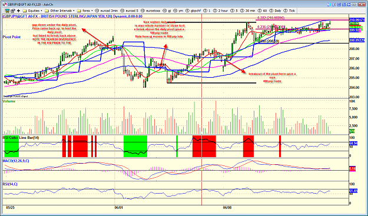Switch to the 30 min interval
Viewport: 368px width, 216px height.
(x=248, y=11)
